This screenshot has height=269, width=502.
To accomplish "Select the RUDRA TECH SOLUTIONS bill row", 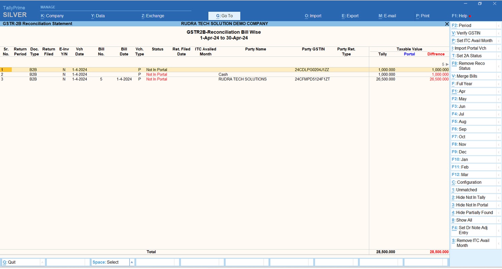I will coord(242,79).
